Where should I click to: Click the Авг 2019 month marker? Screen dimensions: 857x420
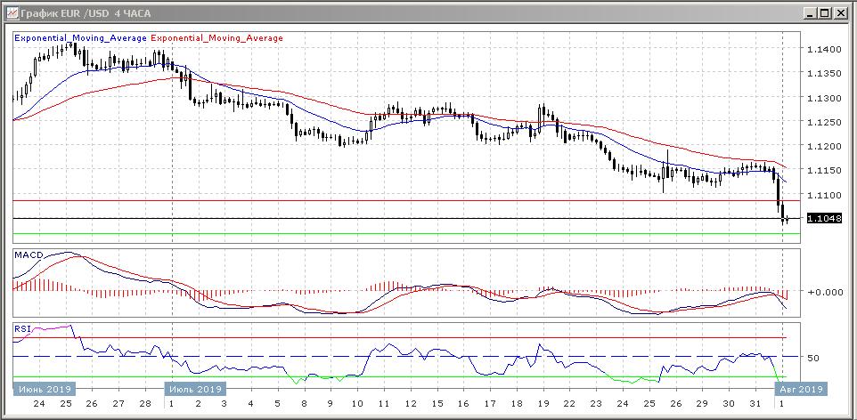pyautogui.click(x=800, y=389)
